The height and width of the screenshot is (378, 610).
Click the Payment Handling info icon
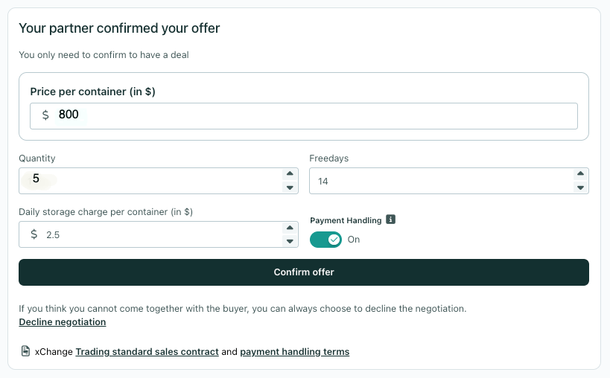[390, 220]
